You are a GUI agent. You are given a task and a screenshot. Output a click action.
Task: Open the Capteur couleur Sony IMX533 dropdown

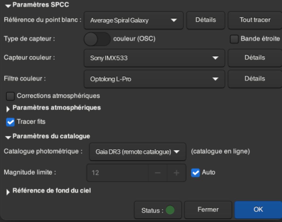point(154,58)
